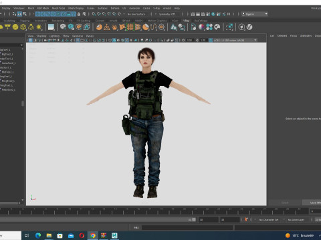Click the pause icon in status line
Viewport: 321px width, 240px height.
click(x=229, y=14)
